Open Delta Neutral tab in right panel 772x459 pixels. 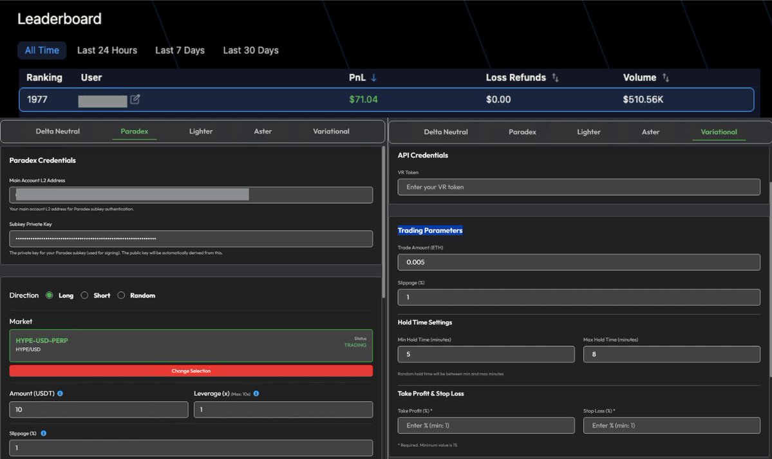(446, 132)
